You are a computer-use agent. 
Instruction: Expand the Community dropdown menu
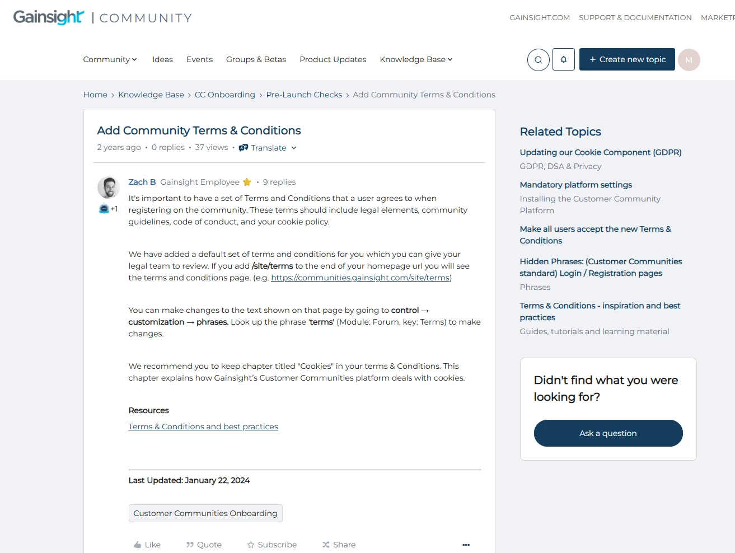110,59
